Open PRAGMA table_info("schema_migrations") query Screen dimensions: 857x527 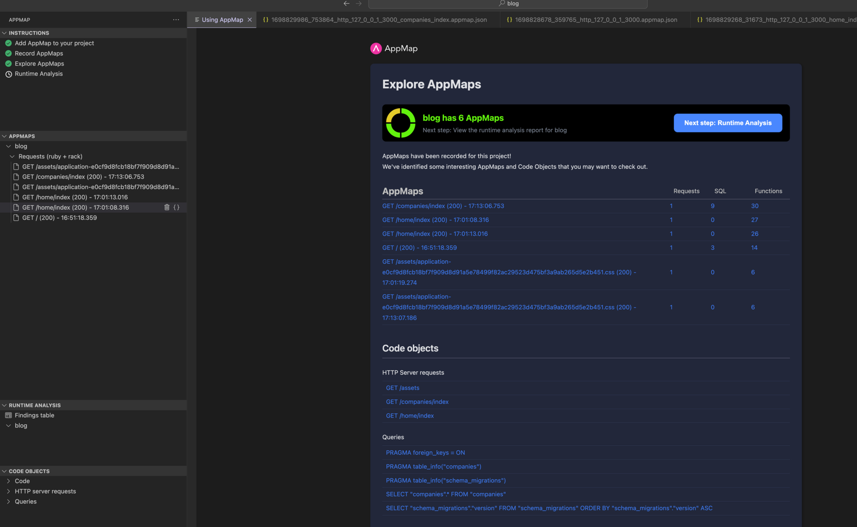[x=445, y=481]
